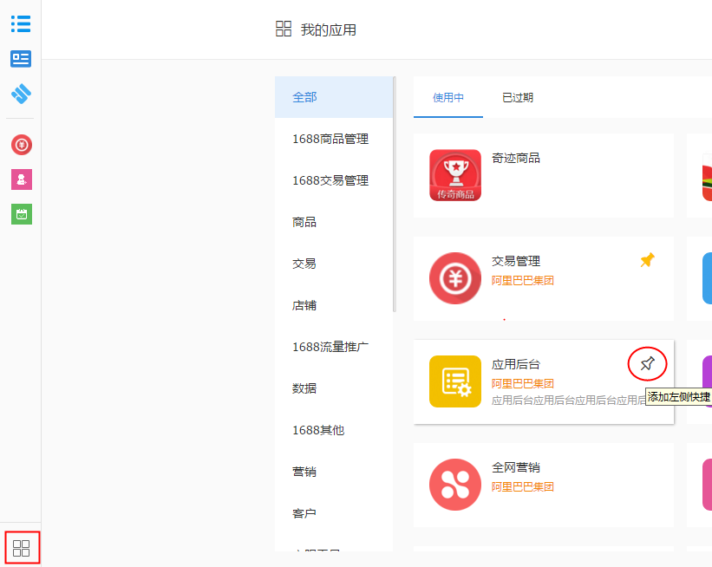Open the 全网营销 red app icon
The height and width of the screenshot is (567, 712).
tap(454, 484)
